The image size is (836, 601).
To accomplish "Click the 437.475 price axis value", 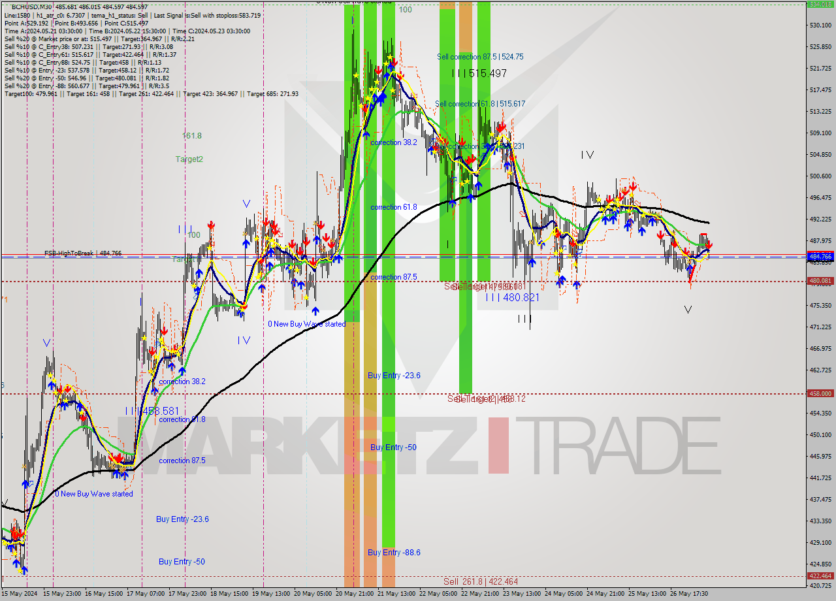I will coord(820,499).
